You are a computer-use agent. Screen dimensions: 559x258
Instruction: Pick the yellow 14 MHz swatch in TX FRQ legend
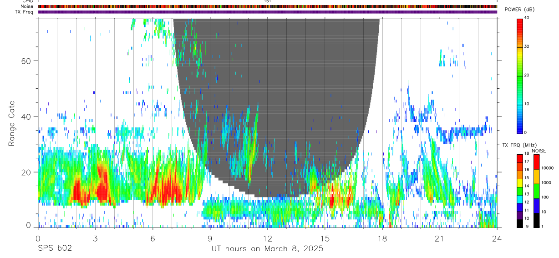[519, 182]
